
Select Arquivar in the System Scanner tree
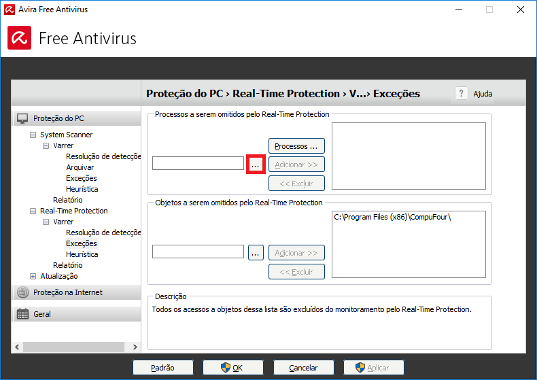pyautogui.click(x=80, y=167)
